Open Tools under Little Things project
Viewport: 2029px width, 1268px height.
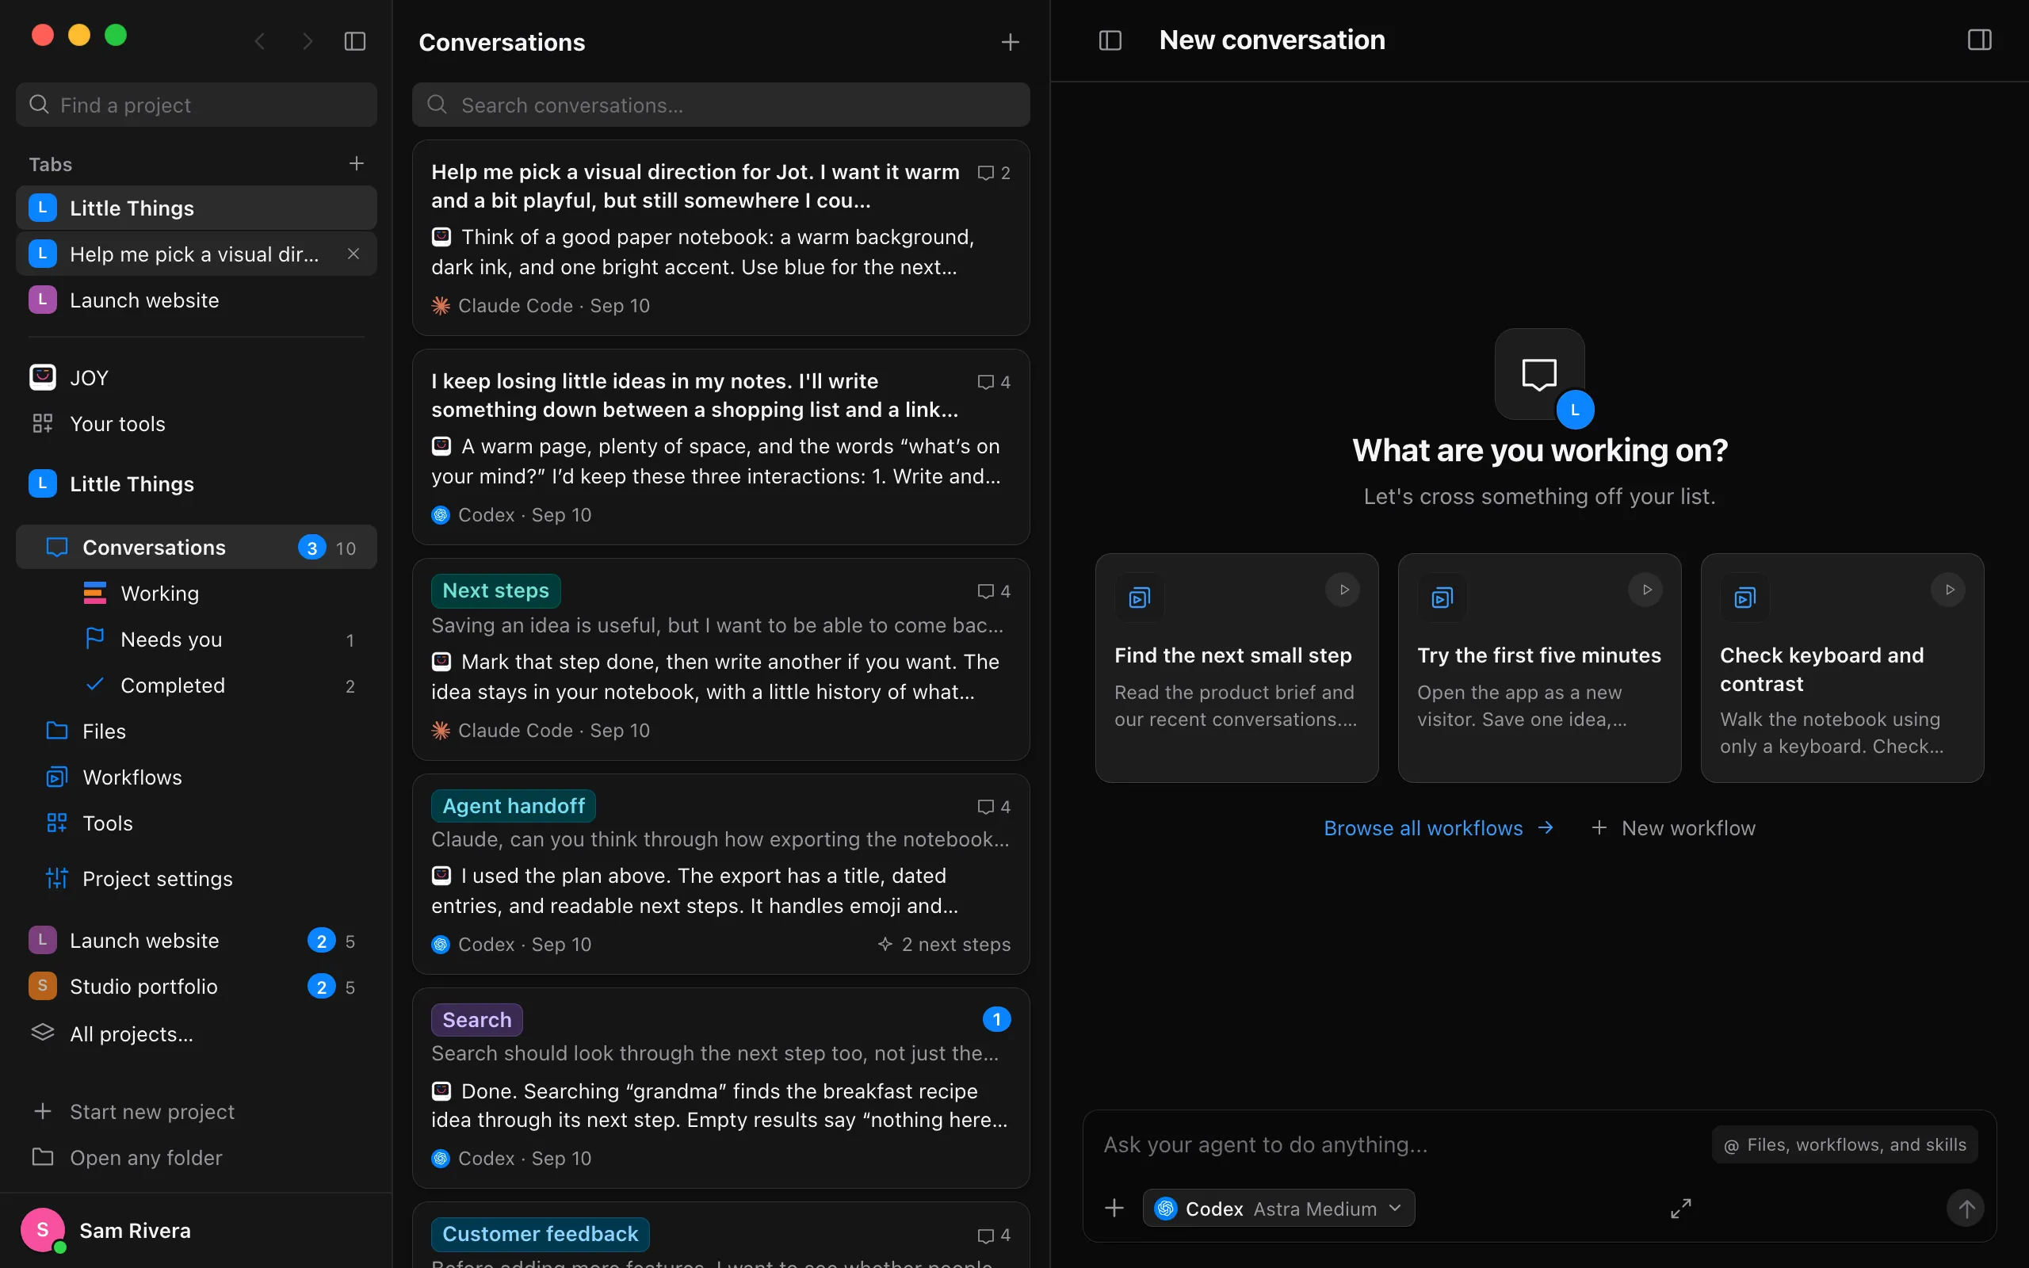197,823
